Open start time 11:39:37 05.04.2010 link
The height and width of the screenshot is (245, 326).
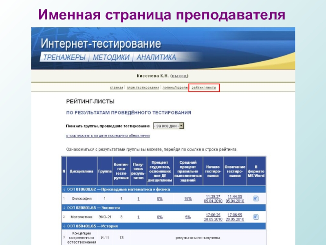click(213, 199)
